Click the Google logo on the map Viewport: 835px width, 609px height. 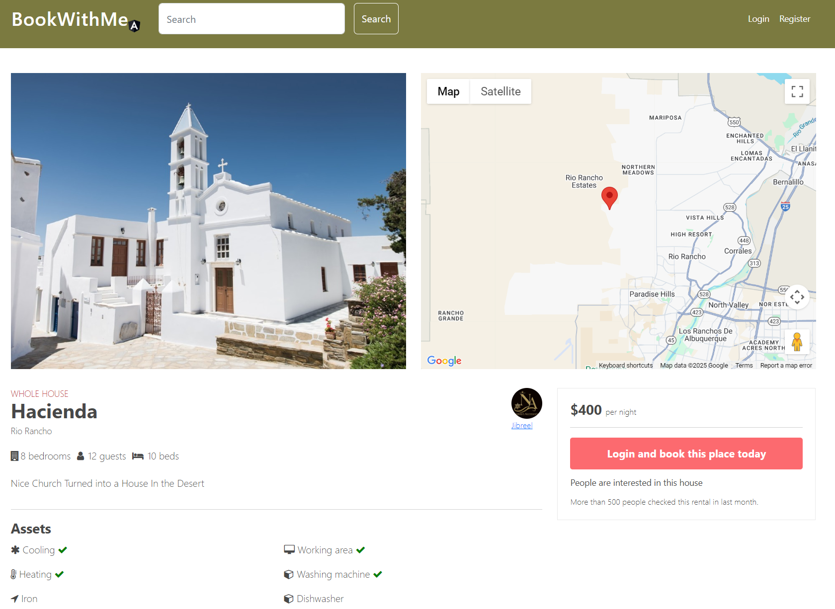pyautogui.click(x=444, y=361)
